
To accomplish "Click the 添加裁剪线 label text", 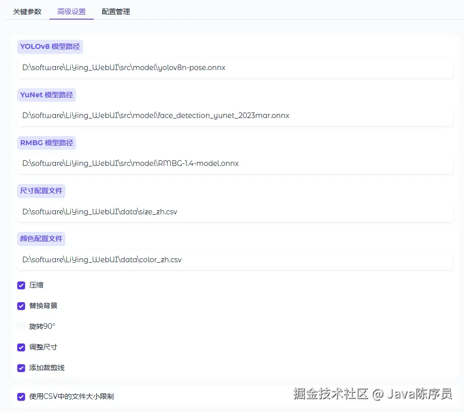I will coord(47,368).
